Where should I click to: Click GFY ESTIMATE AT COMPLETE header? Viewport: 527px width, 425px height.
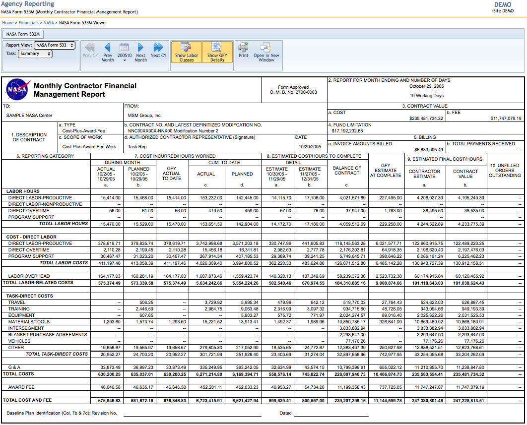tap(386, 170)
